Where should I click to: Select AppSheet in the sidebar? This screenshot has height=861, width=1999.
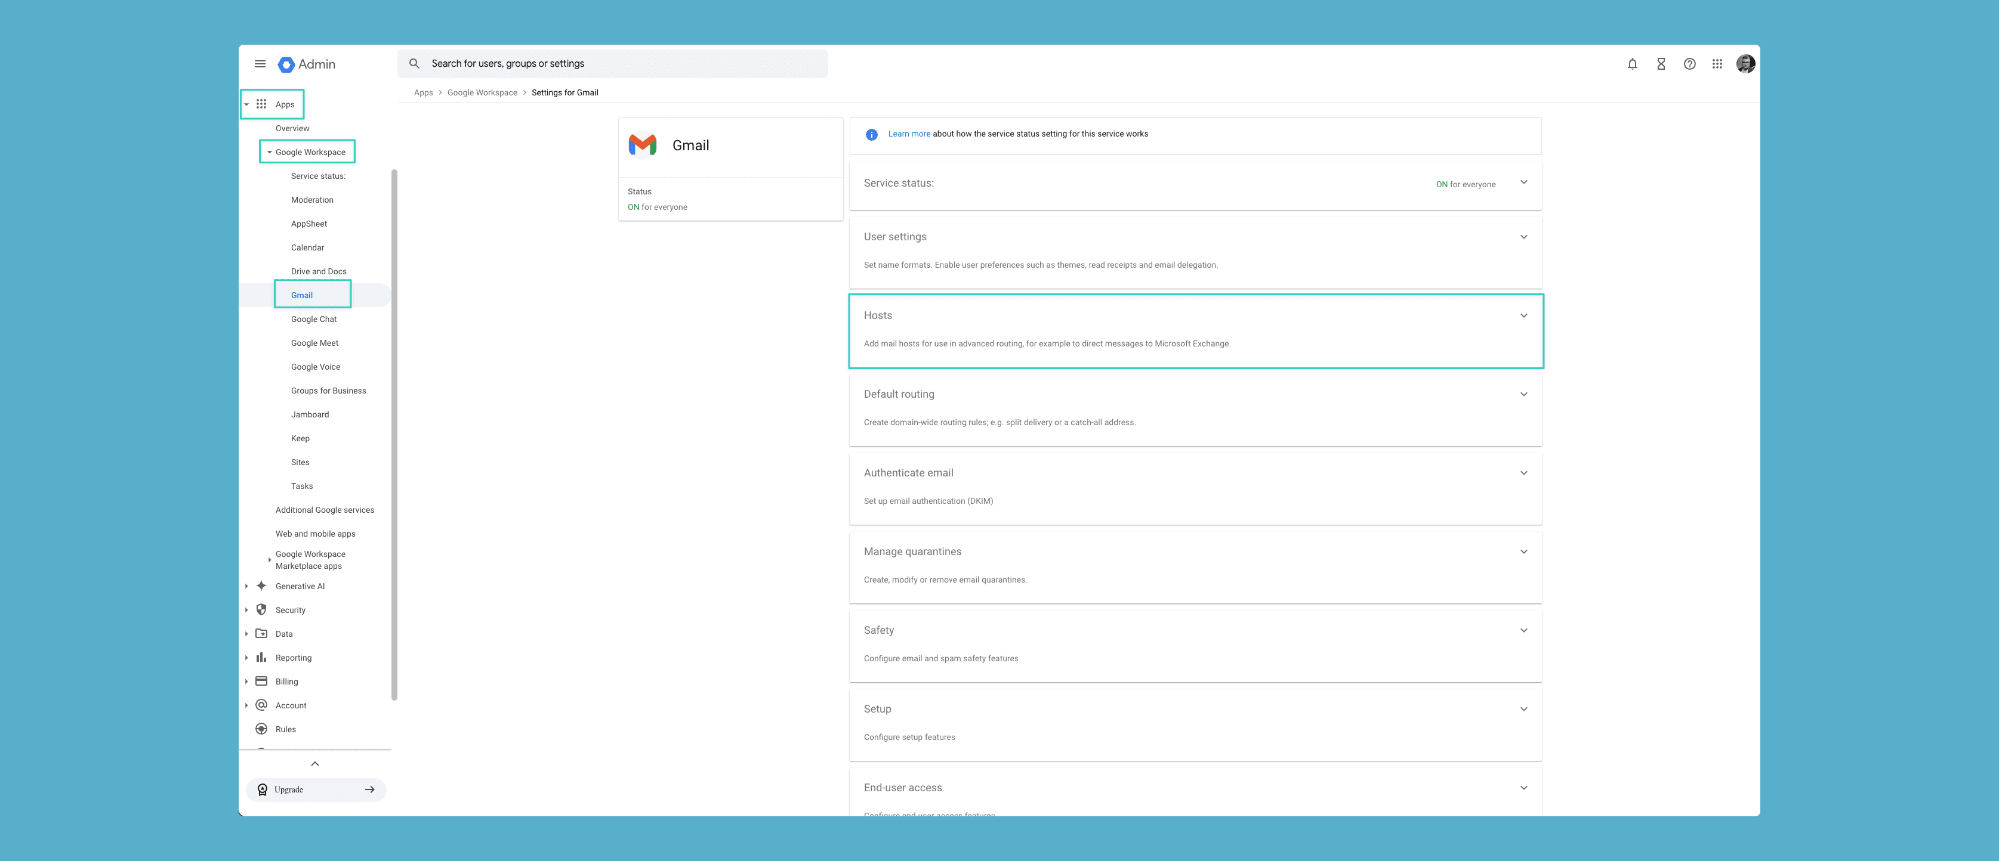pos(309,224)
